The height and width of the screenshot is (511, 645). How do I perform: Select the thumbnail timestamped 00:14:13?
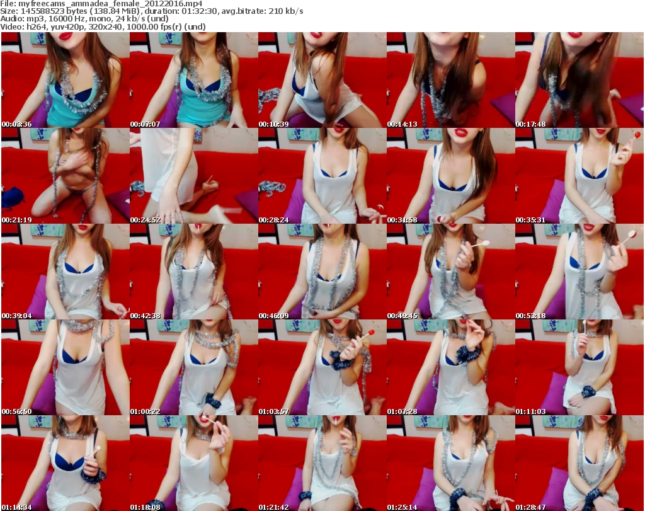click(x=451, y=80)
